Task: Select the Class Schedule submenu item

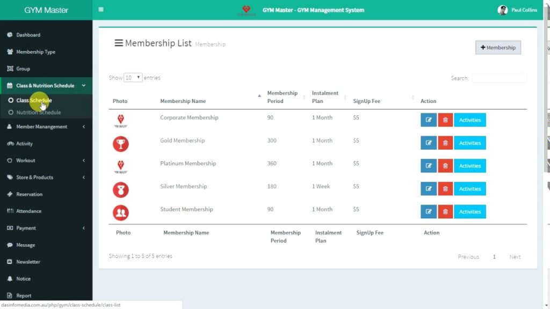Action: (x=34, y=100)
